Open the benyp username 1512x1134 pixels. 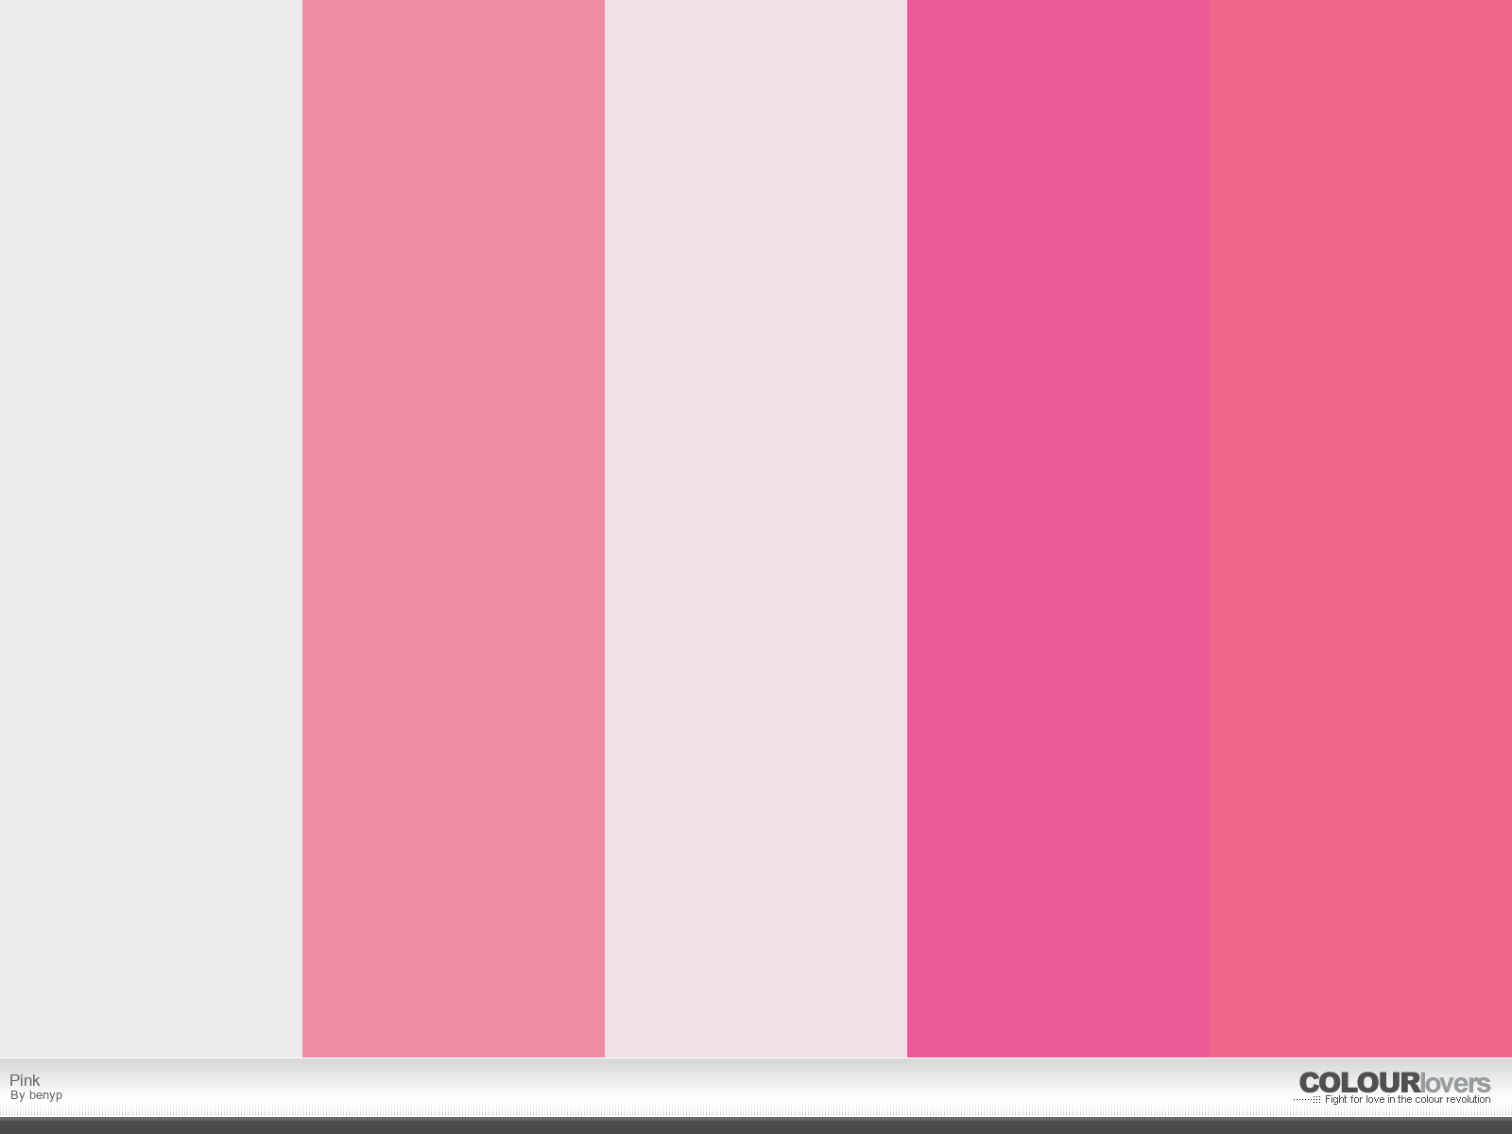click(x=45, y=1095)
